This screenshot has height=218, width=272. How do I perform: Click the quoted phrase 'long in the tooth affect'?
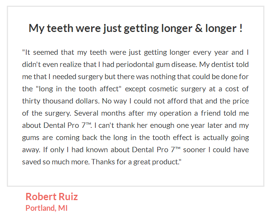[79, 89]
